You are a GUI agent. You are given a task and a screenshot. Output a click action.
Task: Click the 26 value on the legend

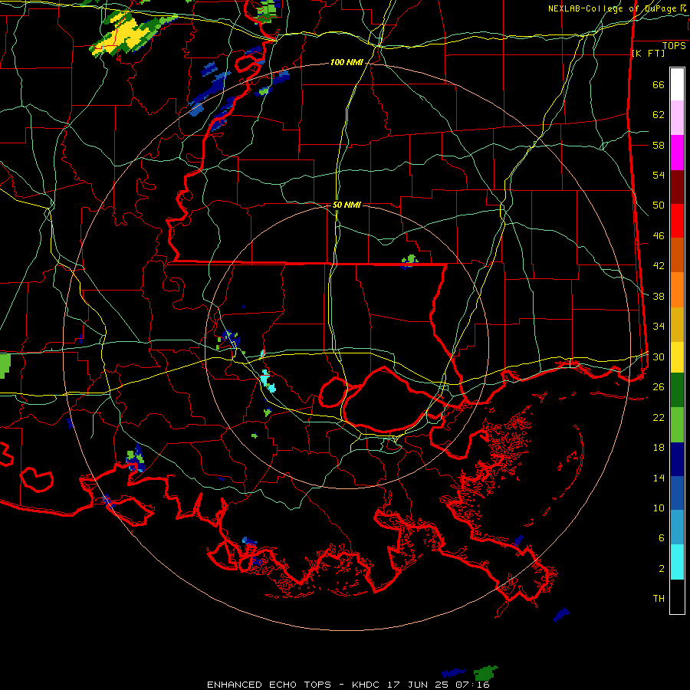pyautogui.click(x=659, y=387)
